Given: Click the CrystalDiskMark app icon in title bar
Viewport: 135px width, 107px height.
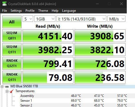Looking at the screenshot, I should pyautogui.click(x=5, y=4).
